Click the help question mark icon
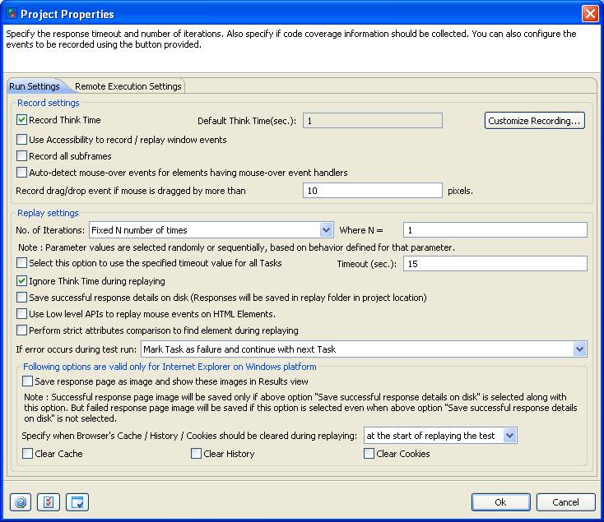This screenshot has height=522, width=604. [21, 502]
